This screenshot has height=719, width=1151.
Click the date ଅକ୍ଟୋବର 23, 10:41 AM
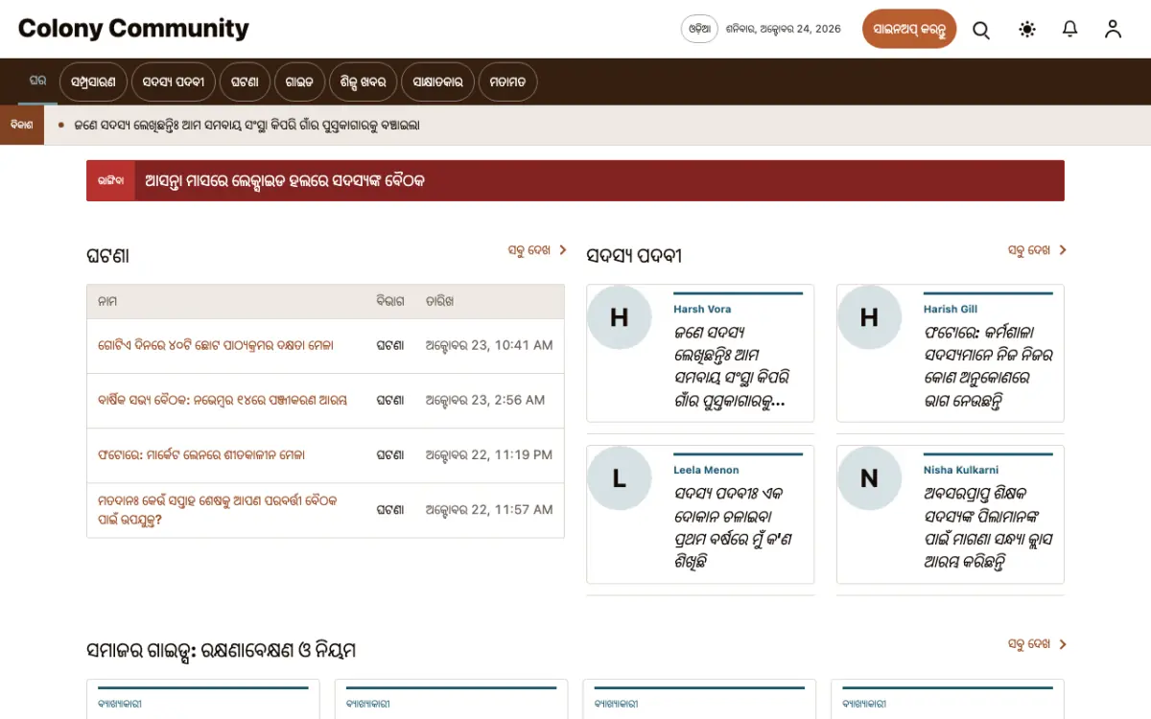pos(489,345)
